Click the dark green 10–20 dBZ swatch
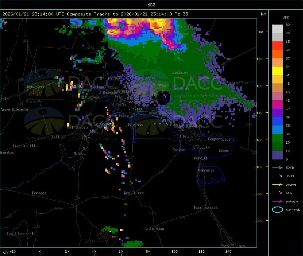Image resolution: width=303 pixels, height=256 pixels. point(277,146)
